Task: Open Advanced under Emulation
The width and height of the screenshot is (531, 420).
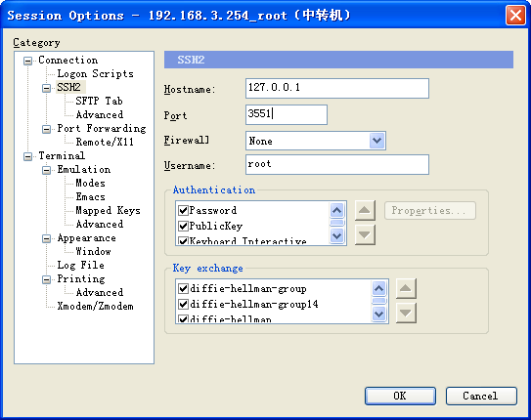Action: pos(100,225)
